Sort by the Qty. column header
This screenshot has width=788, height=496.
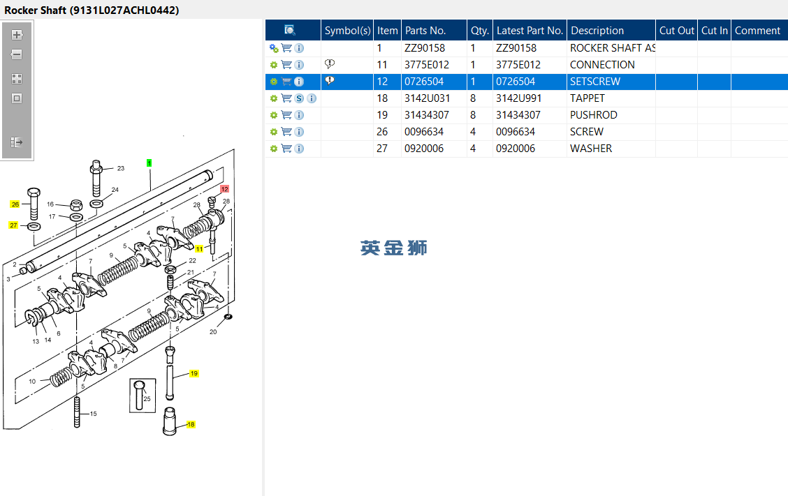click(480, 30)
